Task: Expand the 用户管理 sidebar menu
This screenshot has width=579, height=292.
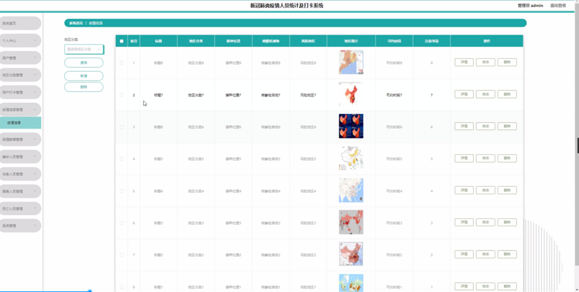Action: [x=20, y=58]
